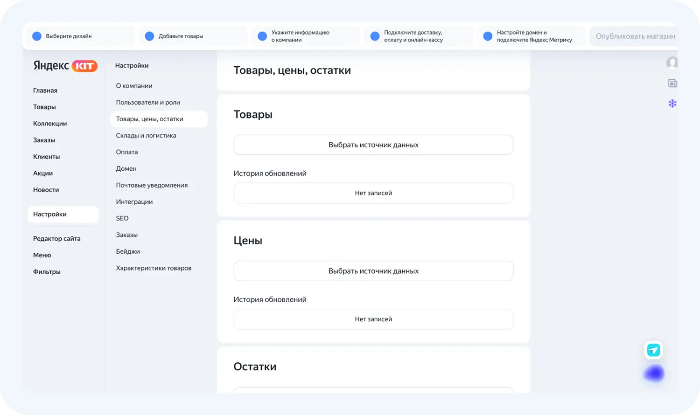Open Интеграции settings
This screenshot has width=700, height=415.
[134, 202]
